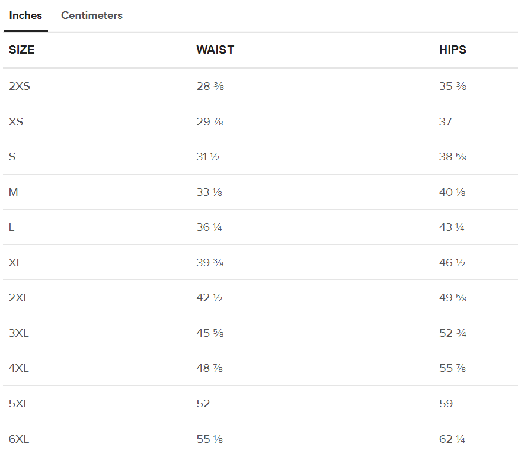Click the WAIST column header
This screenshot has width=518, height=454.
(215, 50)
